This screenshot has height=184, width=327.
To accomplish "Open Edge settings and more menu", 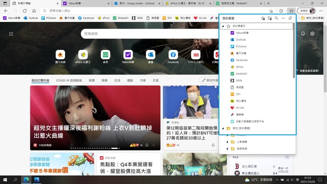I will 321,11.
